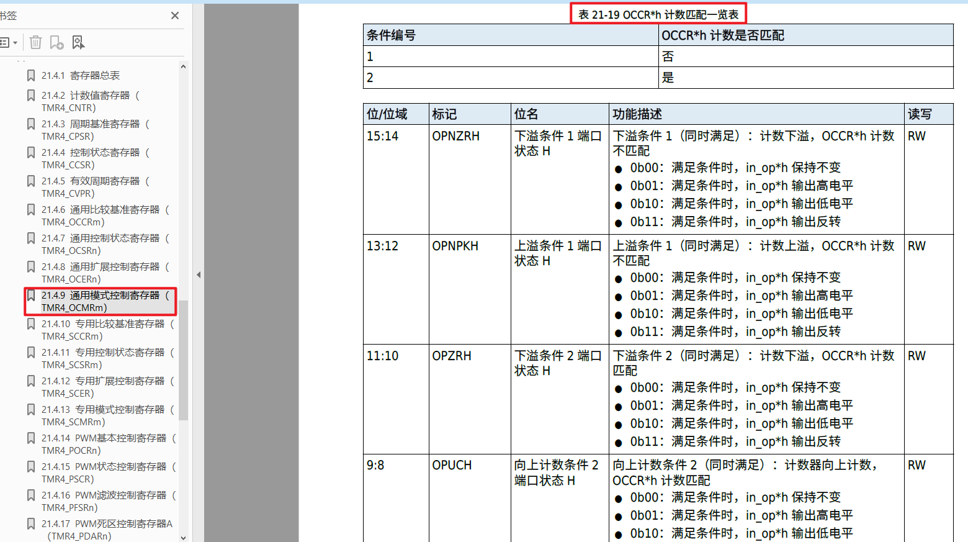
Task: Jump to 21.4.10 专用比较基准寄存器 TMR4_SCCRm
Action: coord(108,330)
